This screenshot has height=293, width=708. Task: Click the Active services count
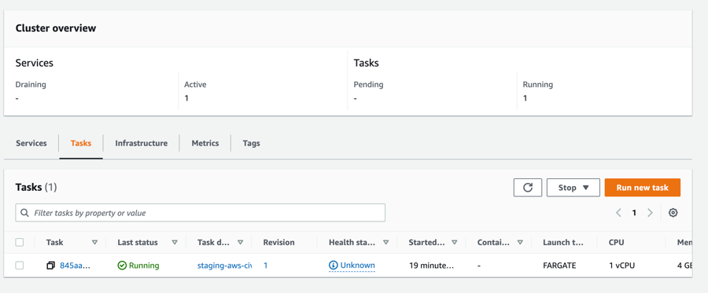point(186,98)
